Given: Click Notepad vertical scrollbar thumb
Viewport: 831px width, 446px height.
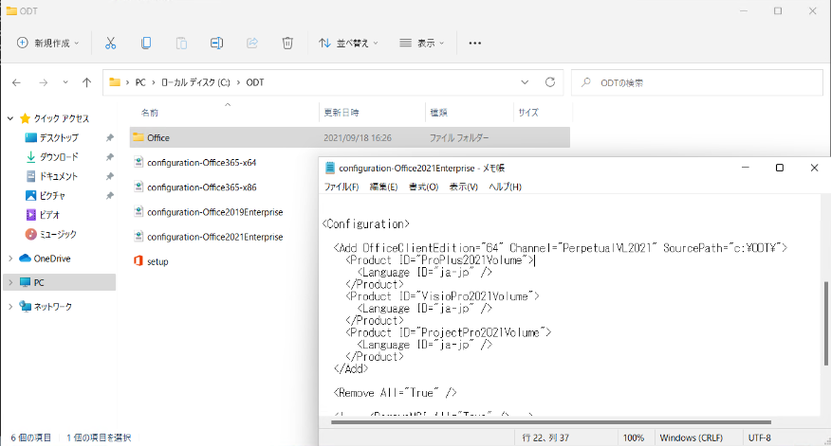Looking at the screenshot, I should click(x=825, y=323).
